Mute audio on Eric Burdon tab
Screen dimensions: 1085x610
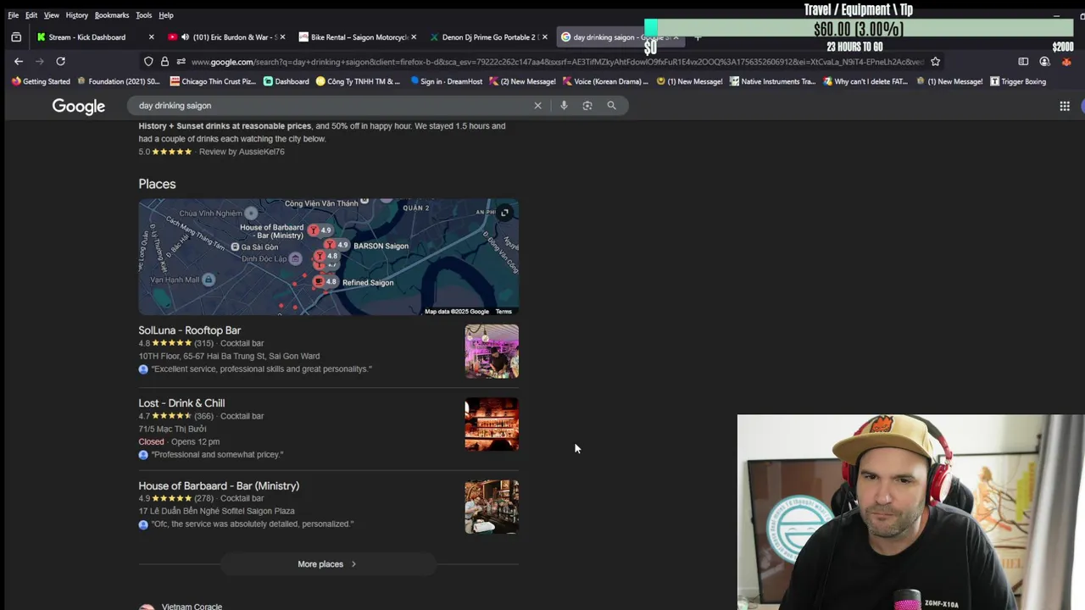point(185,37)
